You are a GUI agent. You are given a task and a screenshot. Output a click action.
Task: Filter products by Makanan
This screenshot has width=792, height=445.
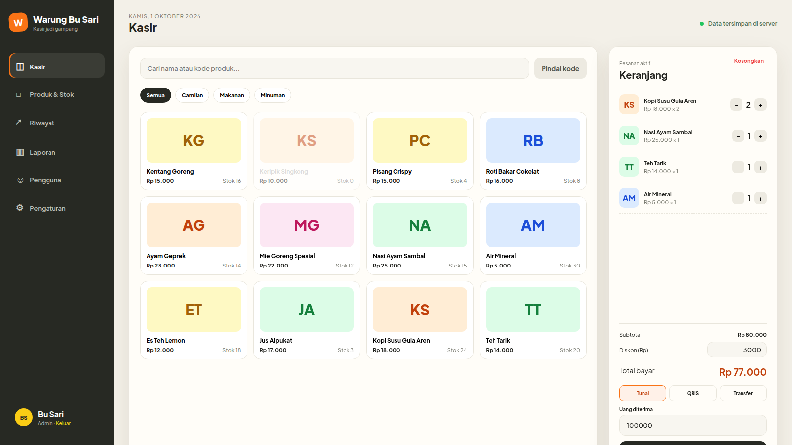[232, 95]
